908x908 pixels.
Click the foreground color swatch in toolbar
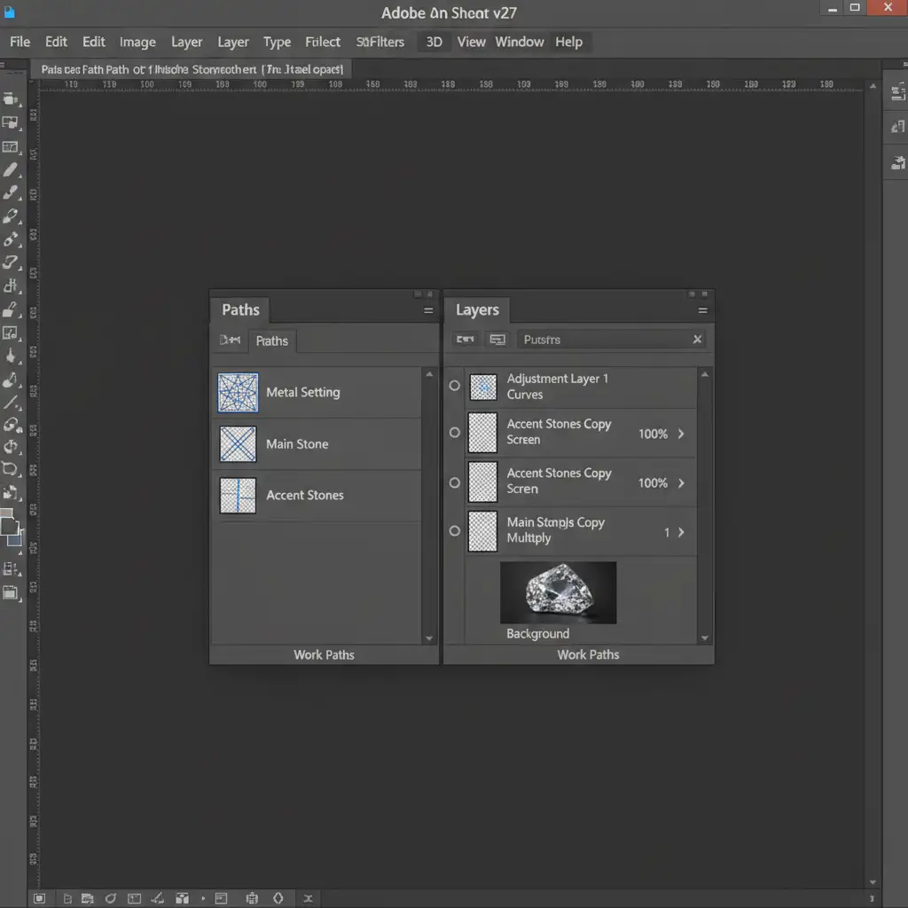pos(9,526)
